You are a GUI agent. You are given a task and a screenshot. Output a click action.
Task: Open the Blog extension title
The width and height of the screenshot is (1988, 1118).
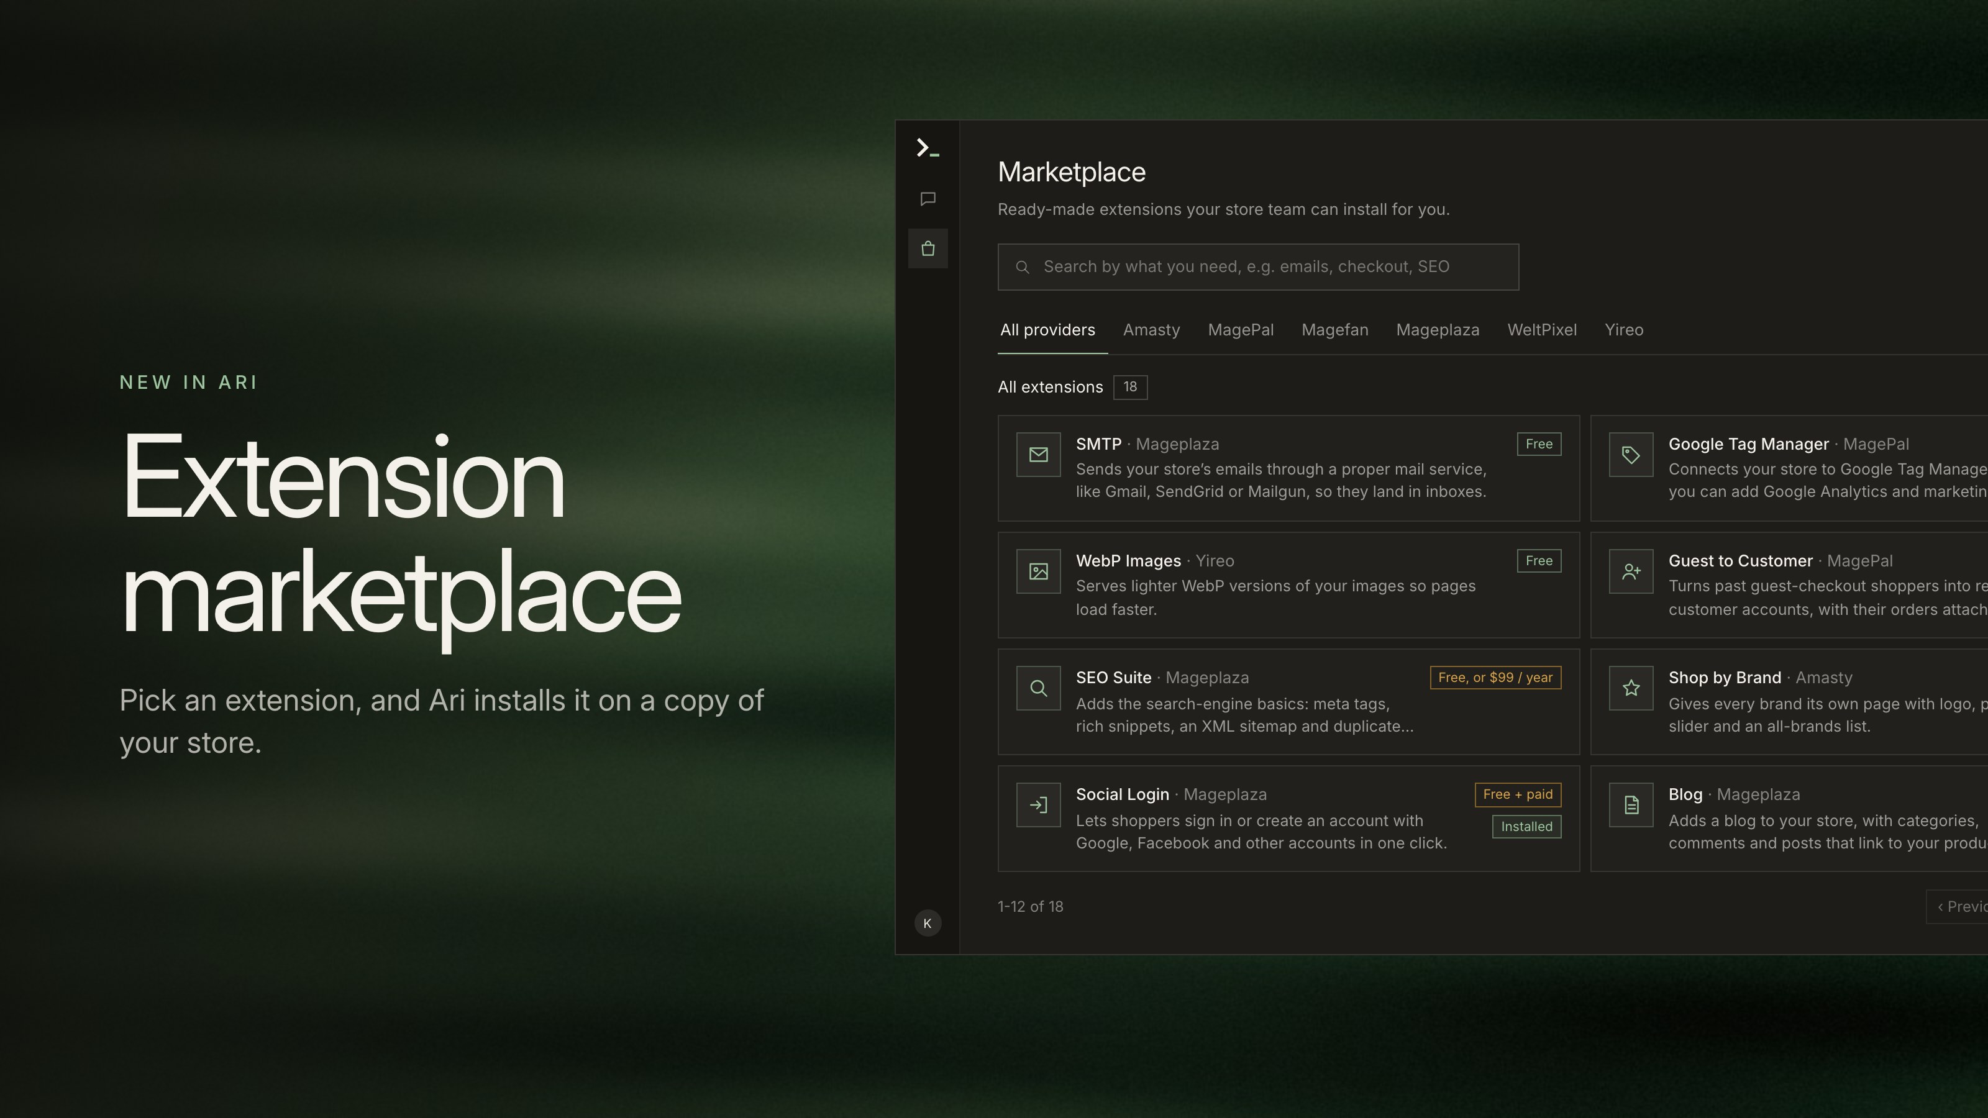click(1685, 795)
